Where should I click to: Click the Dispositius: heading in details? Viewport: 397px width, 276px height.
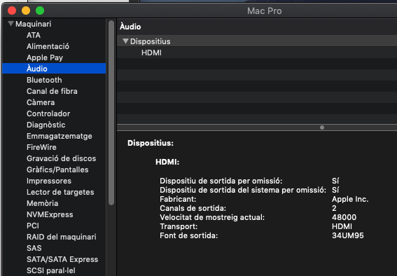point(151,143)
